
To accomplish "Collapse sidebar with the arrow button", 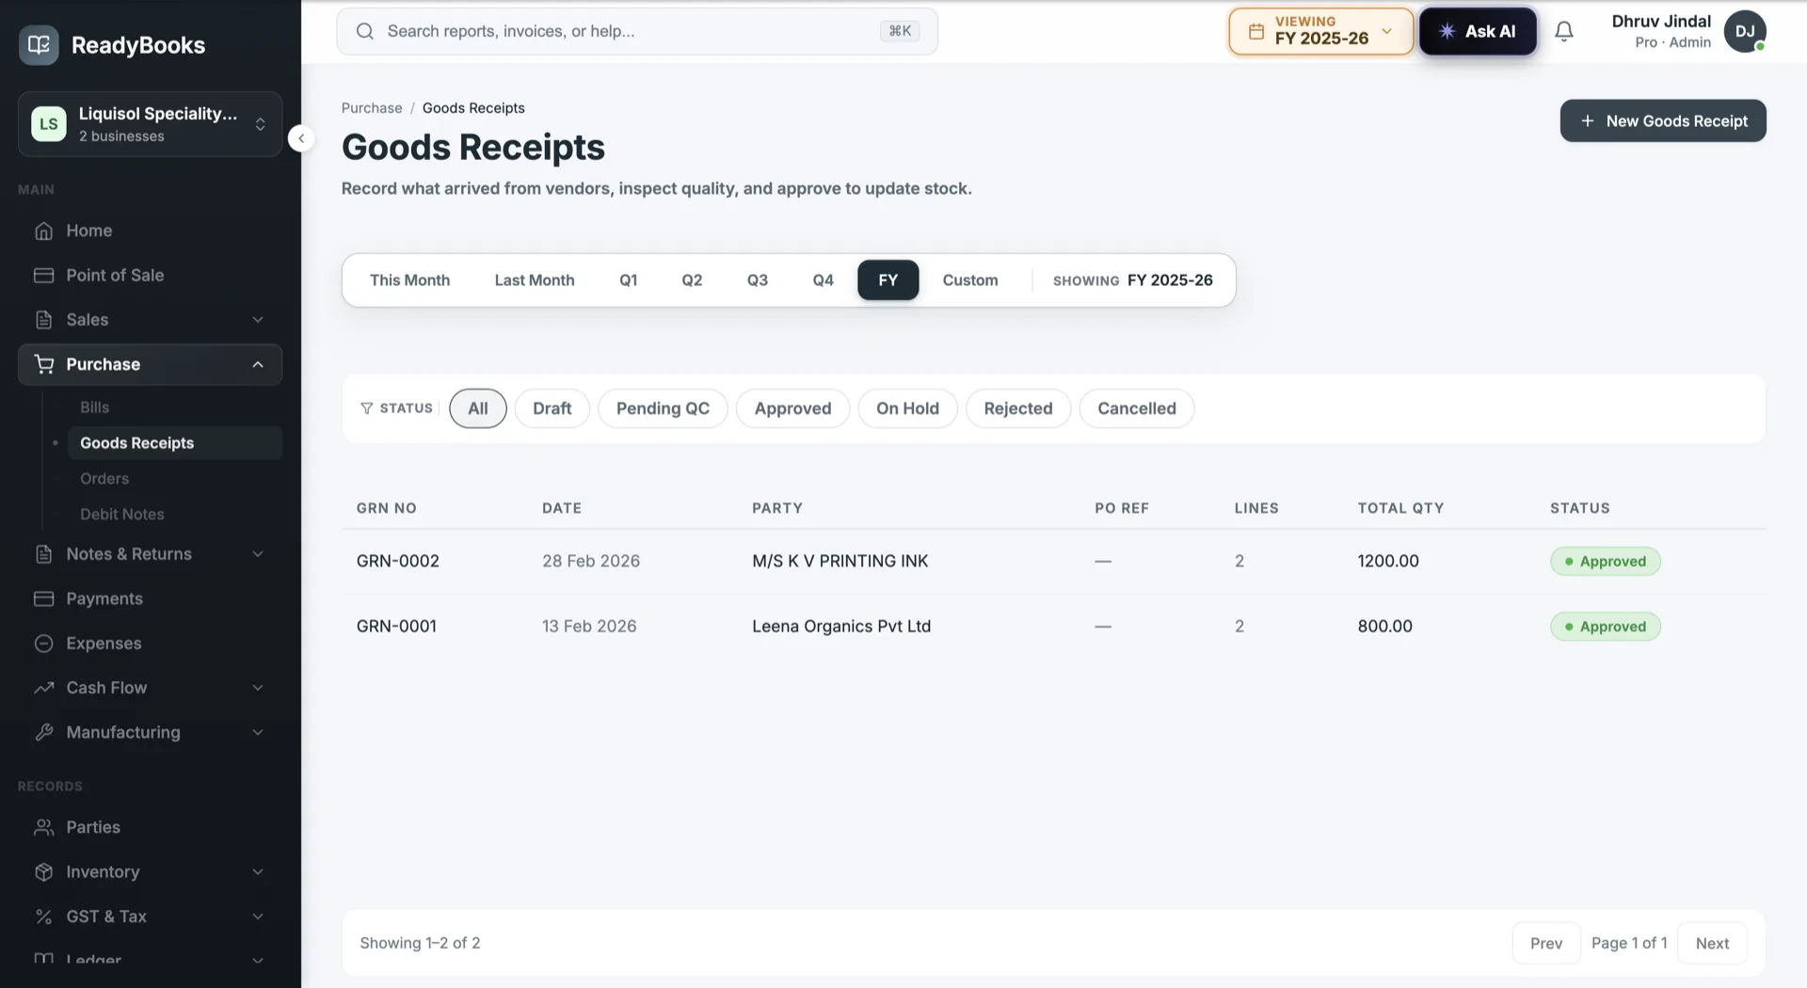I will click(x=301, y=138).
